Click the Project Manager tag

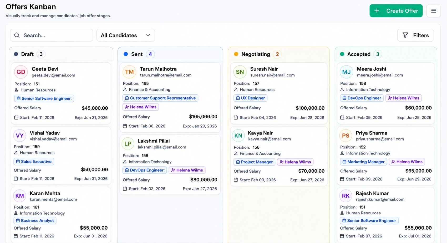point(254,162)
